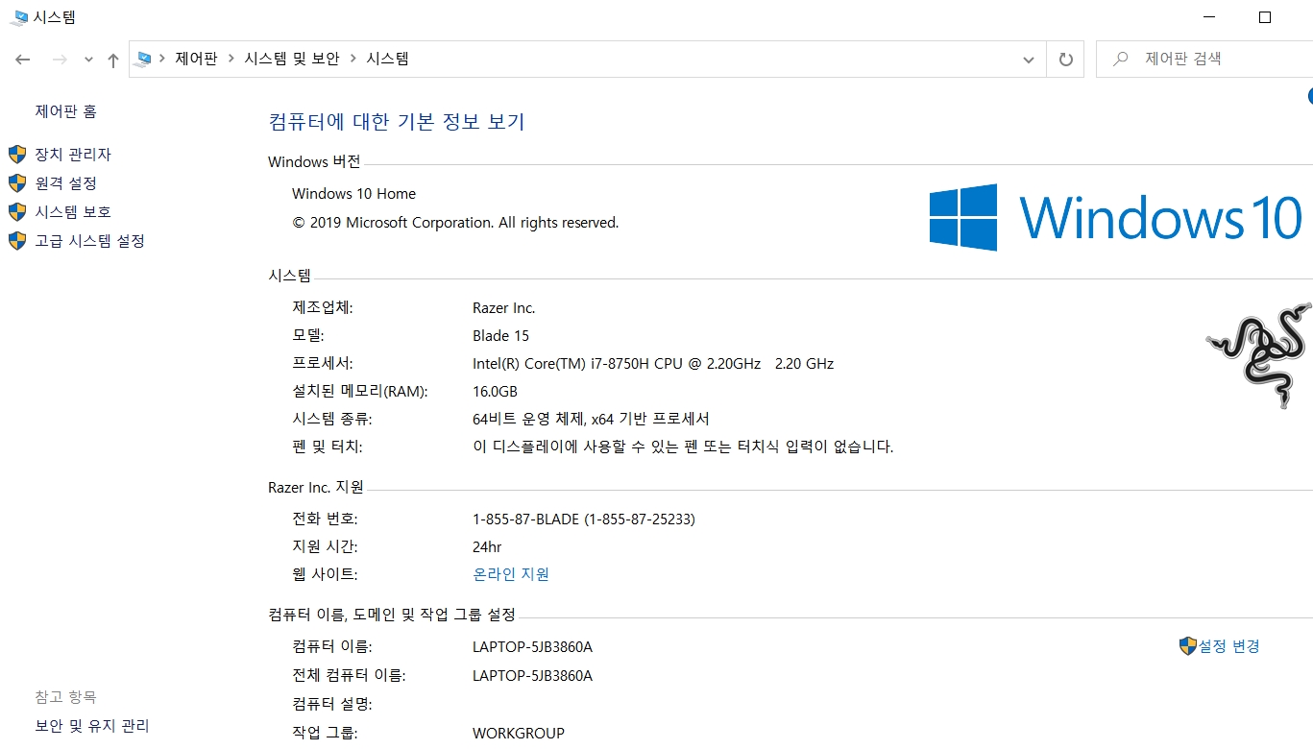Click the model value Blade 15
Screen dimensions: 1313x749
pyautogui.click(x=500, y=336)
